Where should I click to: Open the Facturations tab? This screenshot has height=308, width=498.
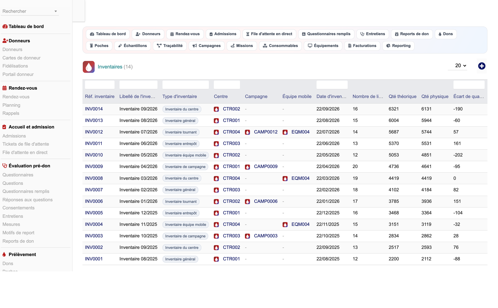click(x=362, y=46)
